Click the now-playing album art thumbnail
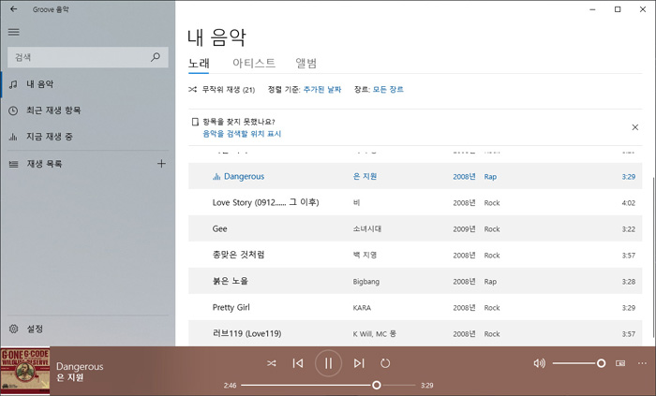This screenshot has height=396, width=656. [x=25, y=371]
